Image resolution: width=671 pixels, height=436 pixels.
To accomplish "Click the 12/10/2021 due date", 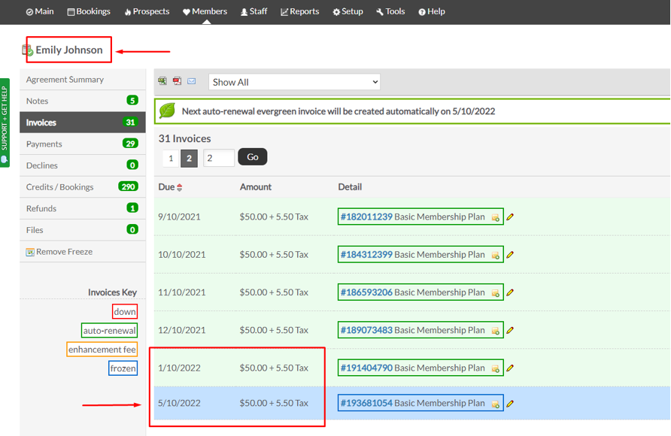I will 182,330.
